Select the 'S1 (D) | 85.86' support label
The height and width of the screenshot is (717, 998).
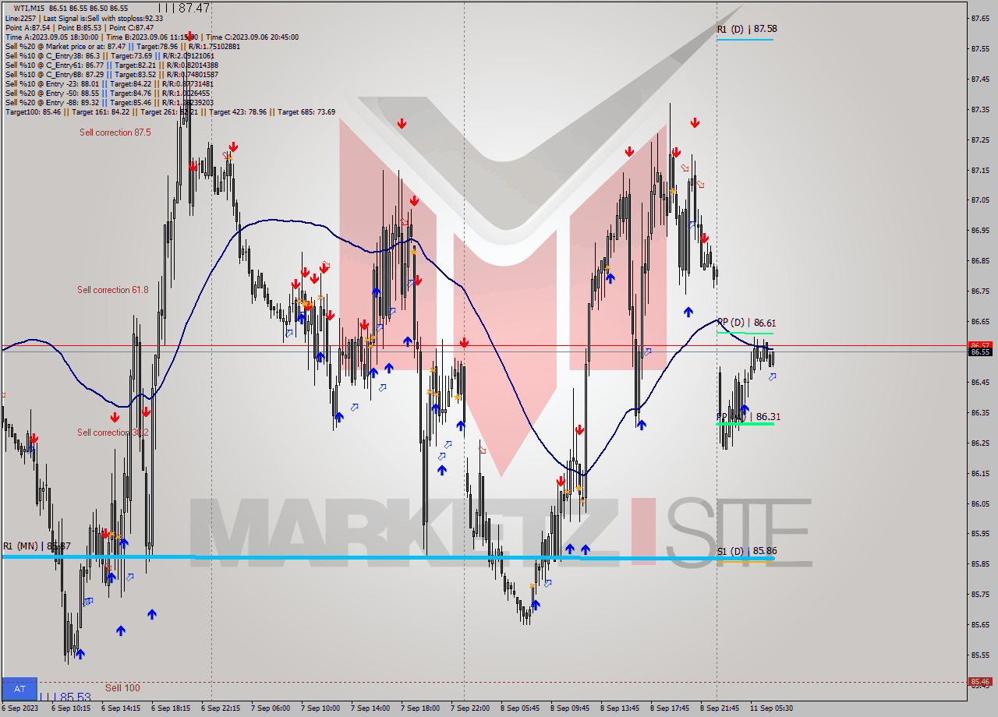(x=746, y=551)
